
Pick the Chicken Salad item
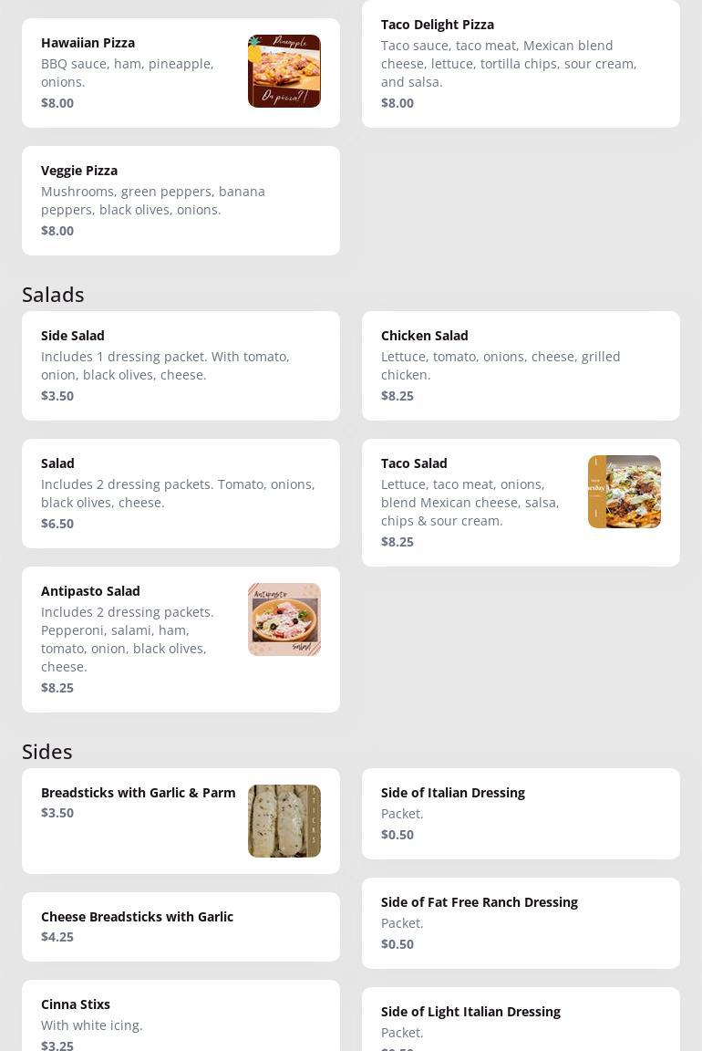[521, 366]
